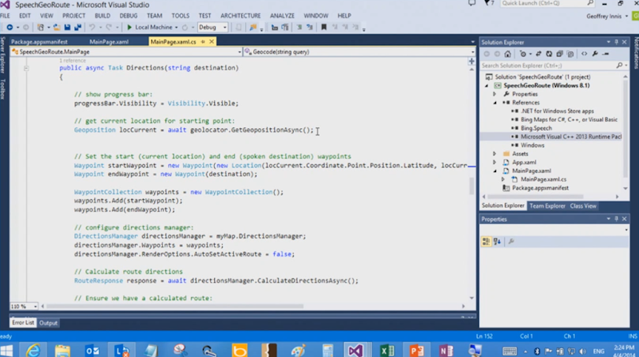Switch to the Output tab

point(48,324)
